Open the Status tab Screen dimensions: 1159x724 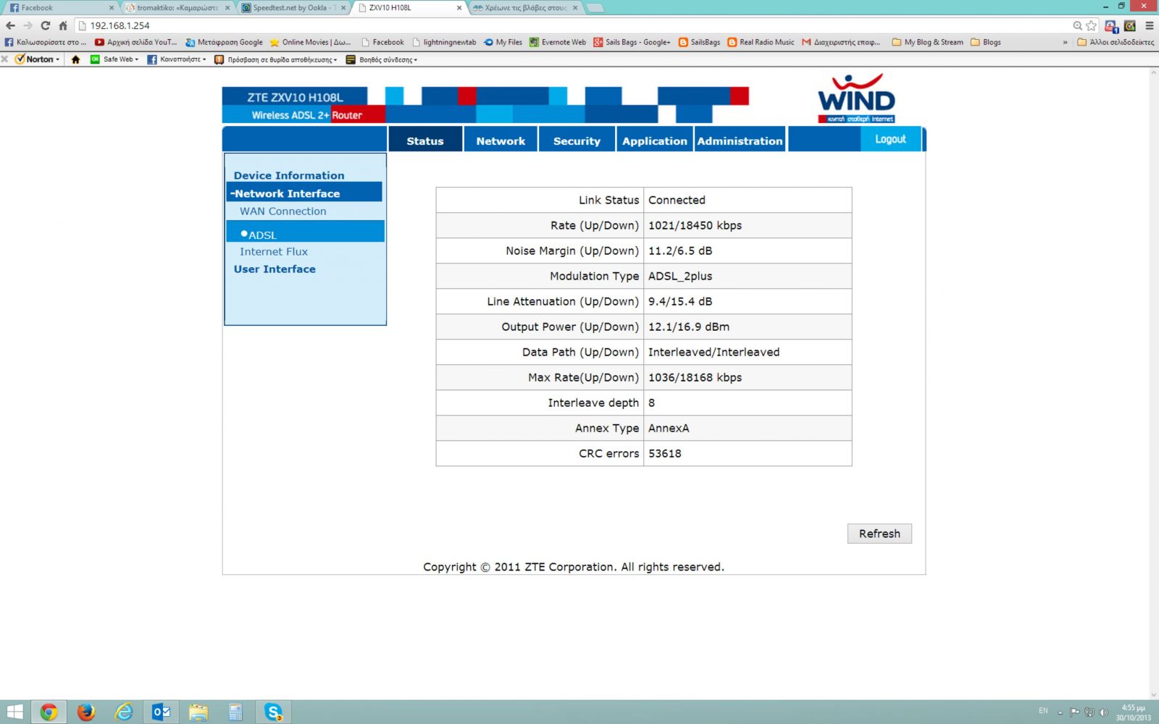[x=425, y=140]
